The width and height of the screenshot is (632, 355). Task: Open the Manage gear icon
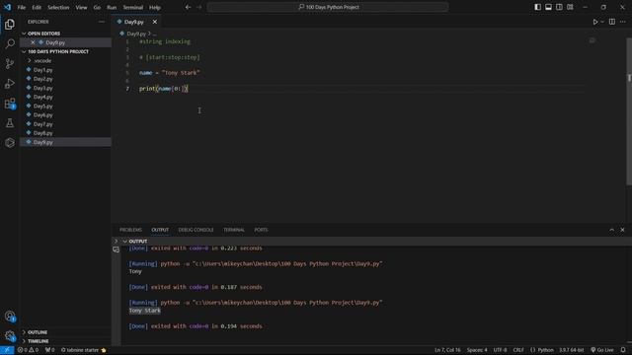pos(10,335)
